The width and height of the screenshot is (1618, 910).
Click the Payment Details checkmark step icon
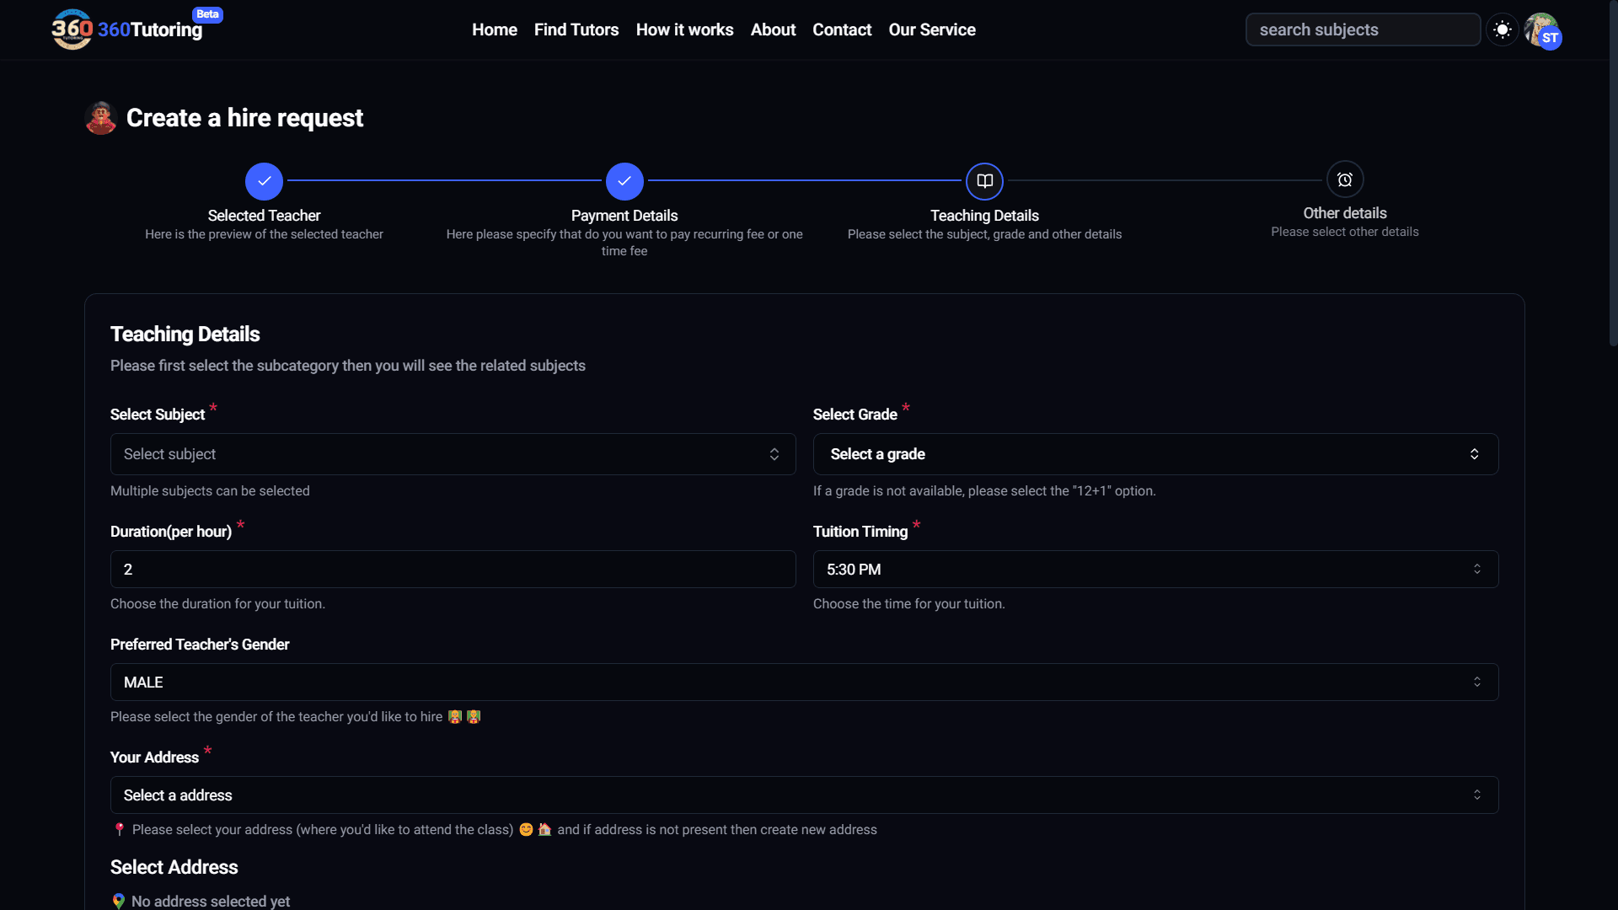624,181
